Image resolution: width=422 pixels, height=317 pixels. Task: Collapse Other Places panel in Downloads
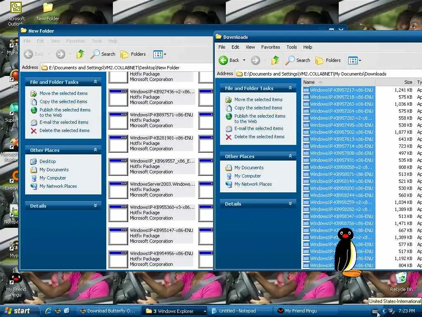pos(290,156)
